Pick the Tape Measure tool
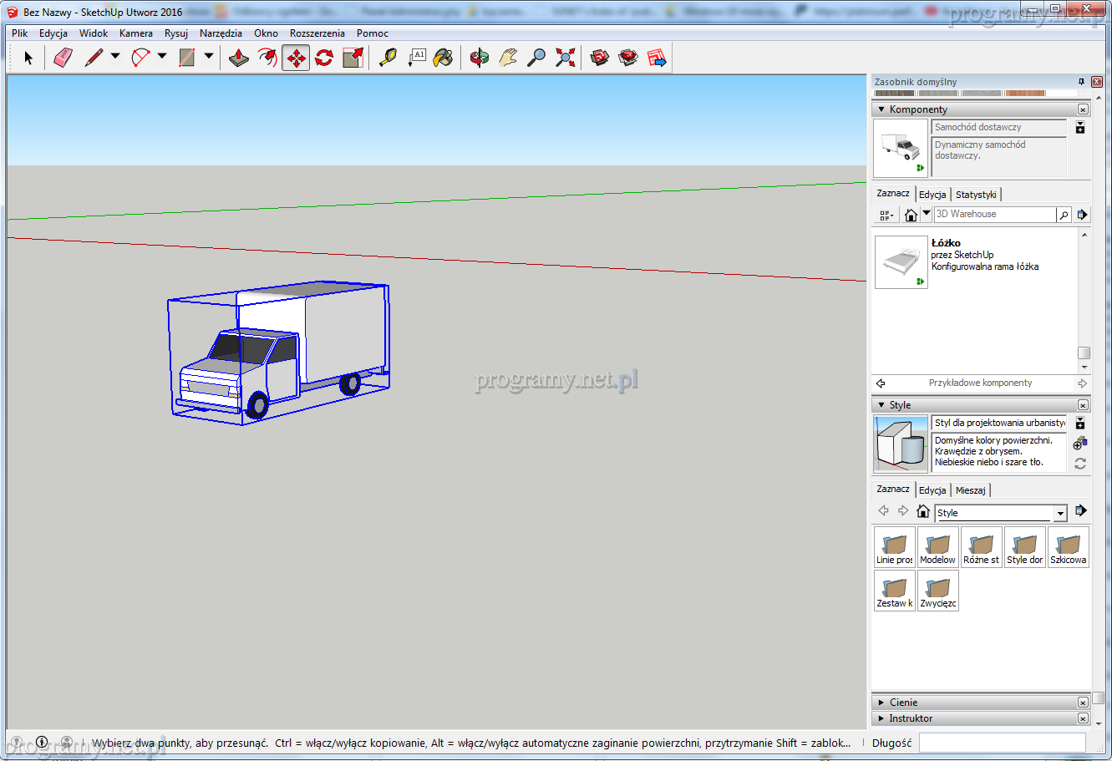Viewport: 1112px width, 761px height. coord(388,58)
